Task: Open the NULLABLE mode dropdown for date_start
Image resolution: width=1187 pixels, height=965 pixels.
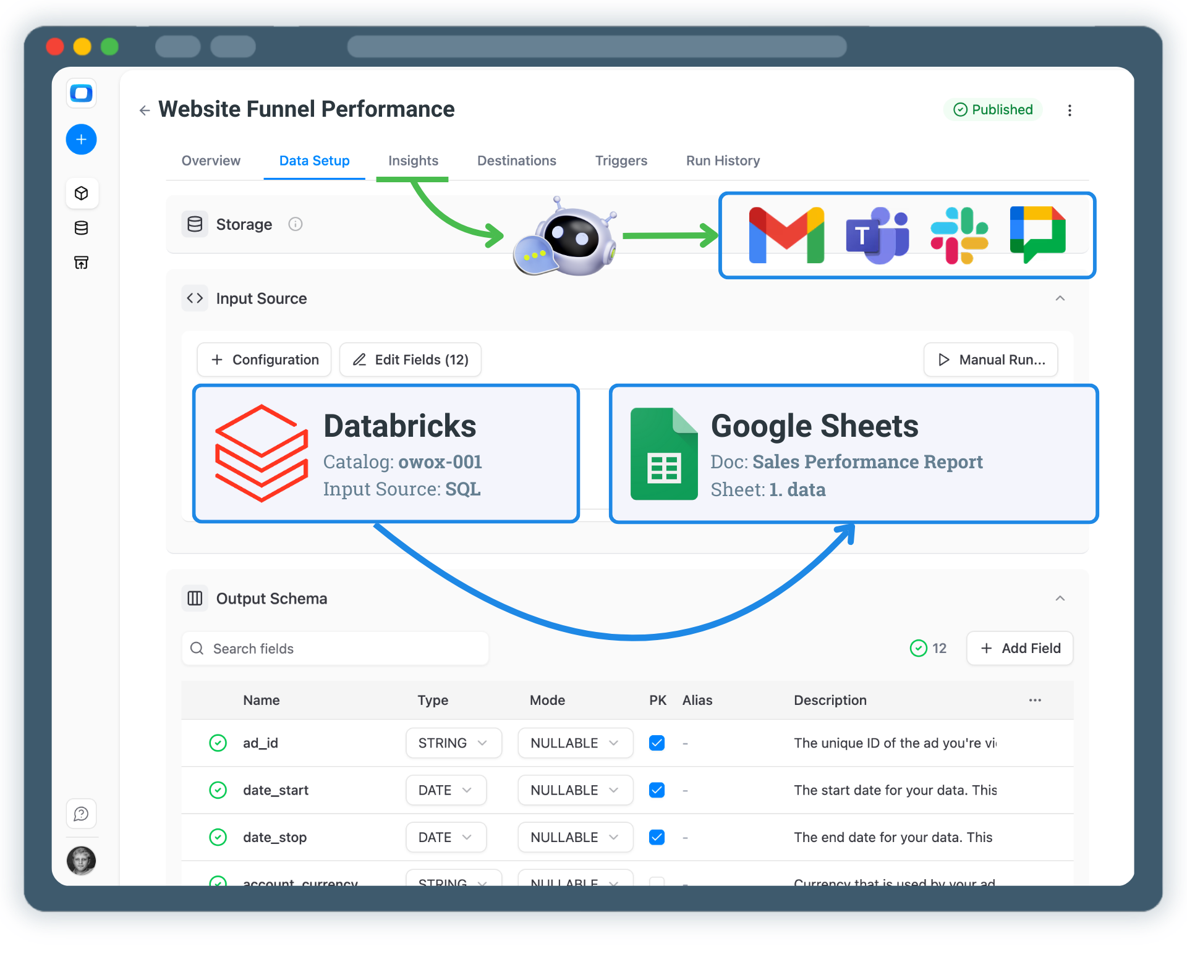Action: pyautogui.click(x=575, y=790)
